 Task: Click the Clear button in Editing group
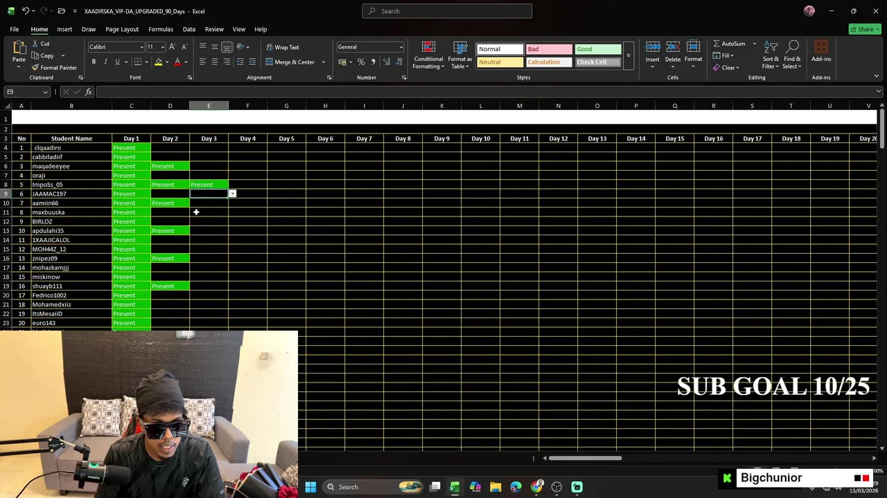point(726,68)
